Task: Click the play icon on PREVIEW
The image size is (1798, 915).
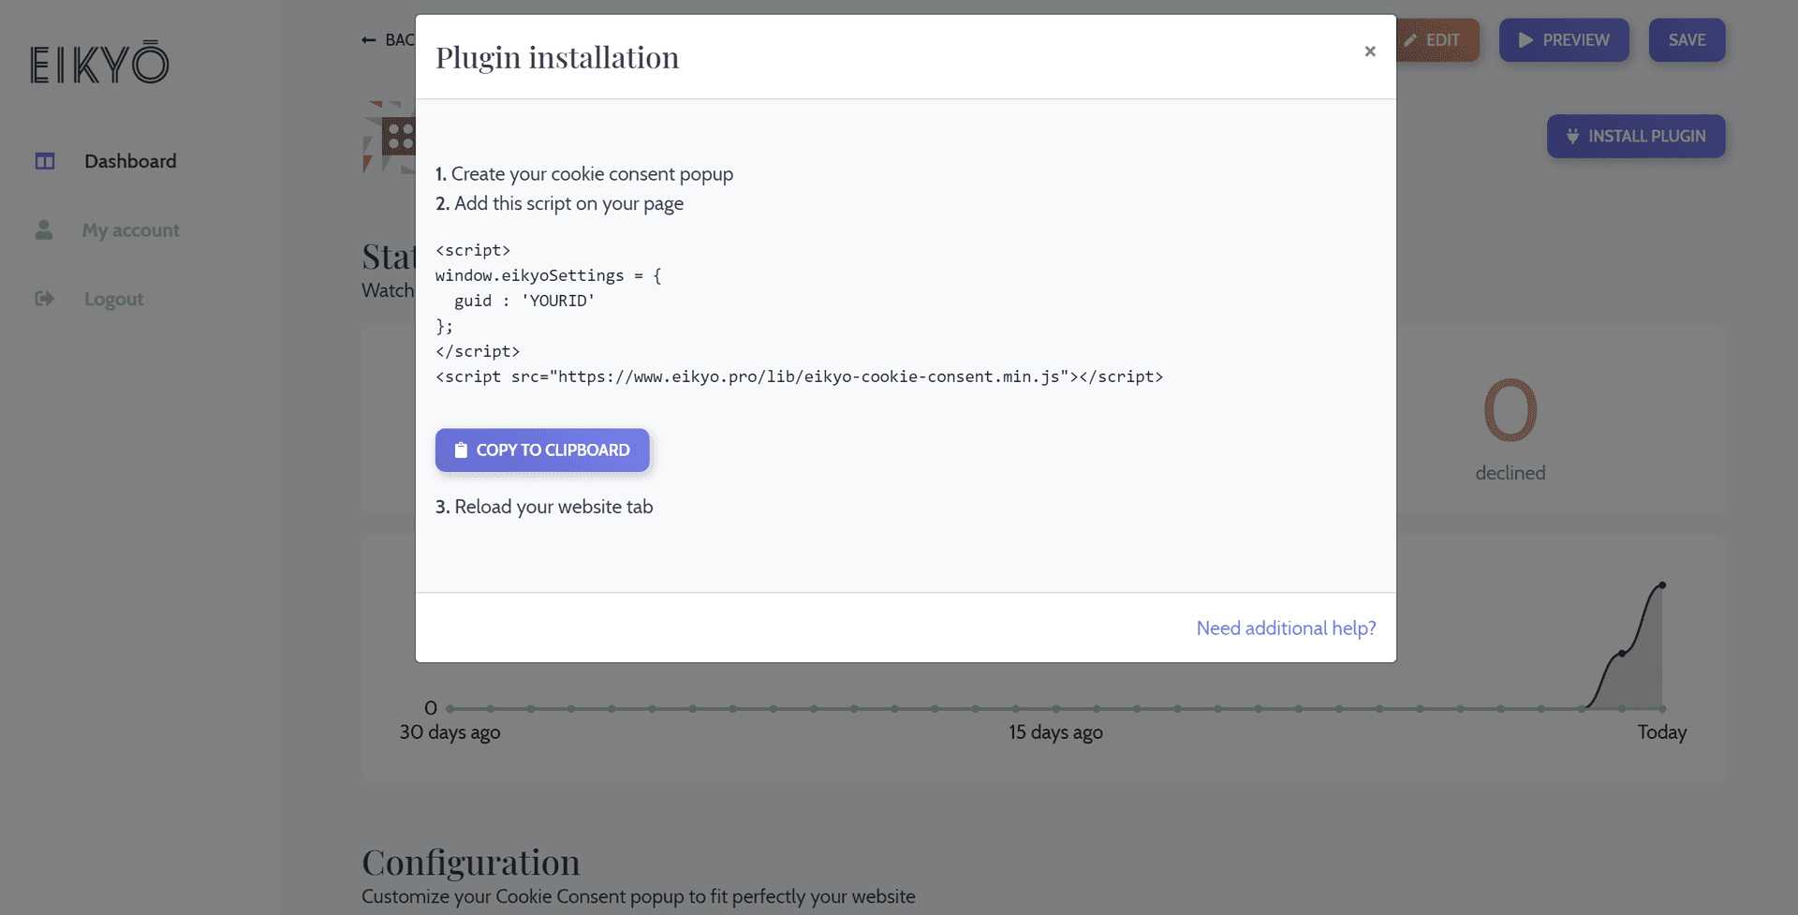Action: pyautogui.click(x=1525, y=40)
